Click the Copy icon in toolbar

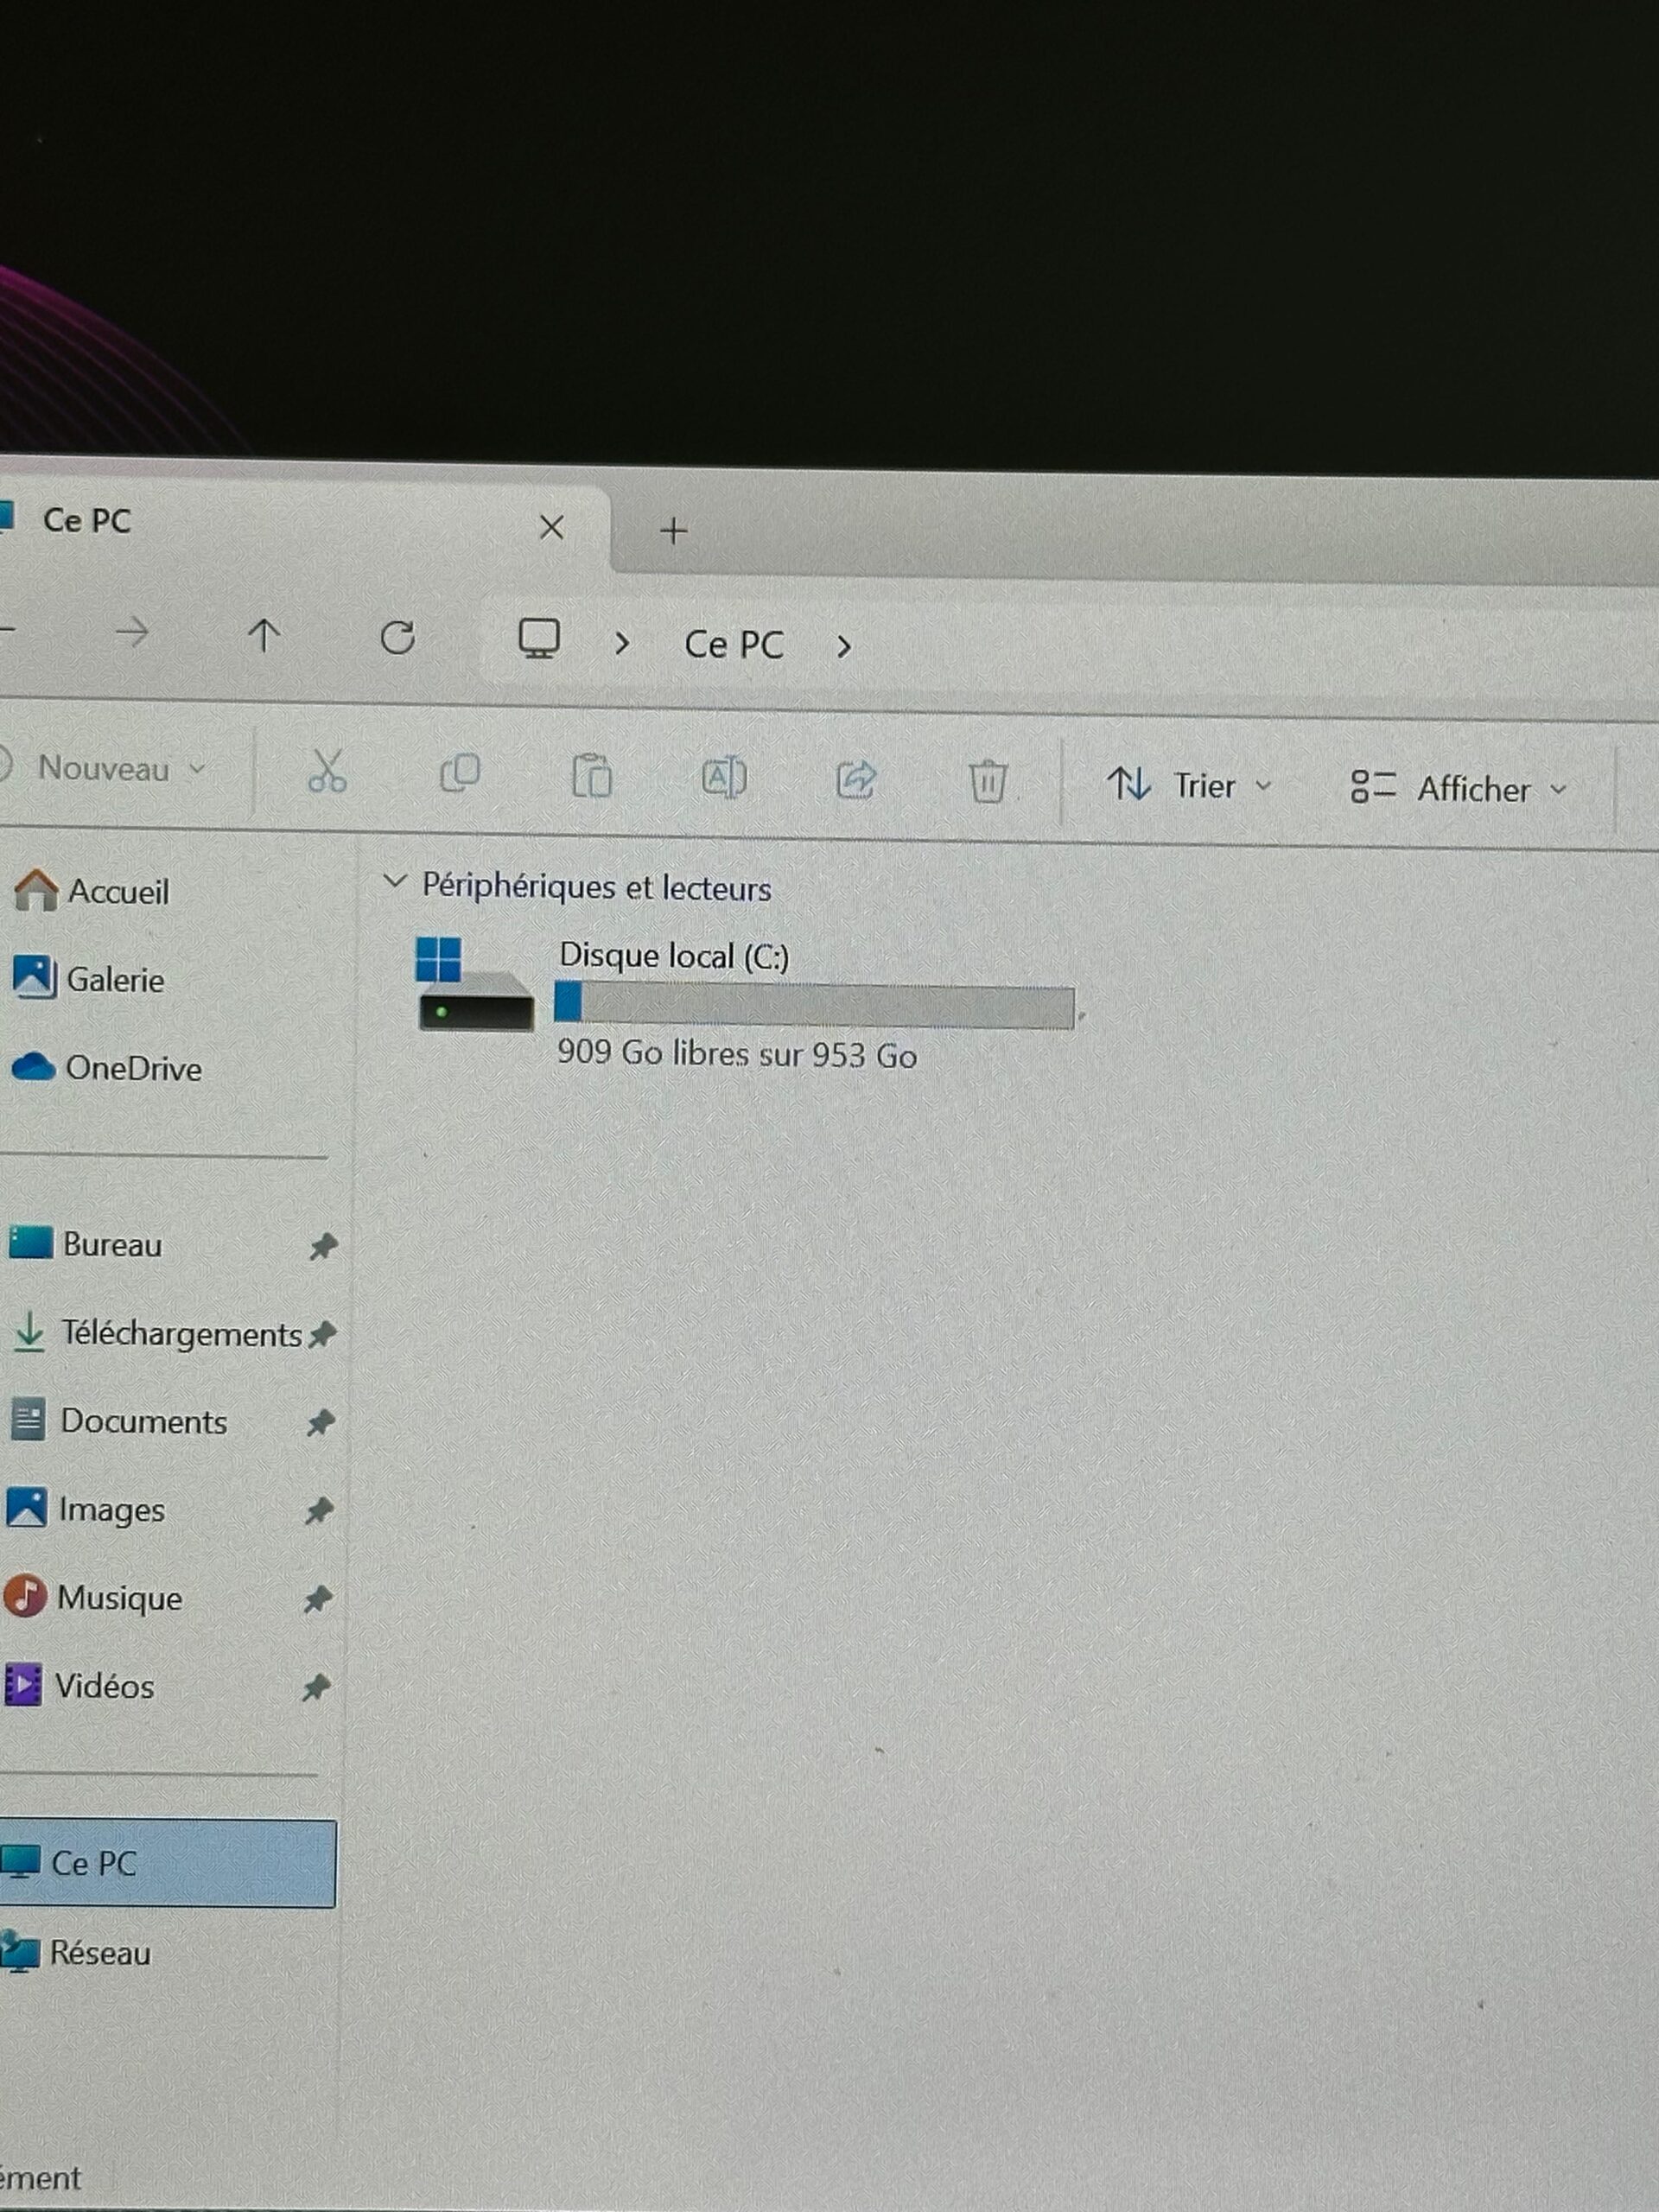(460, 774)
